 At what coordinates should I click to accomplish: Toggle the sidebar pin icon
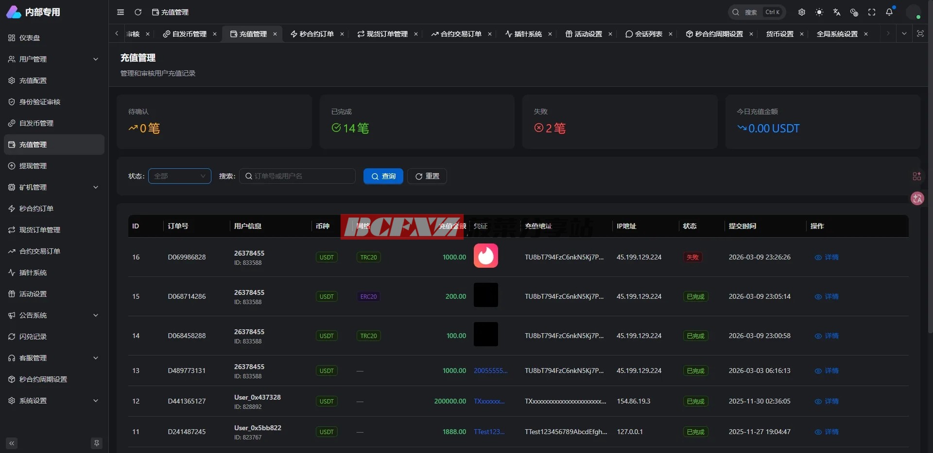pos(97,443)
